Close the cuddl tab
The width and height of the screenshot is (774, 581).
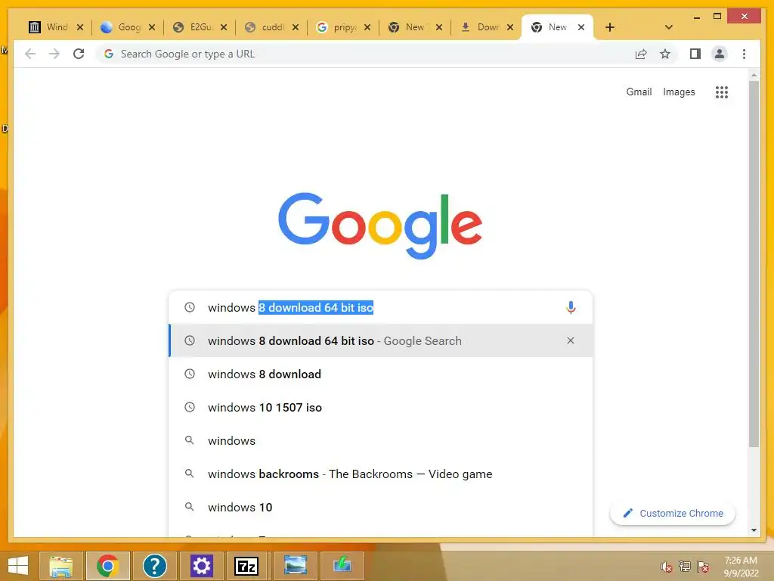[296, 27]
